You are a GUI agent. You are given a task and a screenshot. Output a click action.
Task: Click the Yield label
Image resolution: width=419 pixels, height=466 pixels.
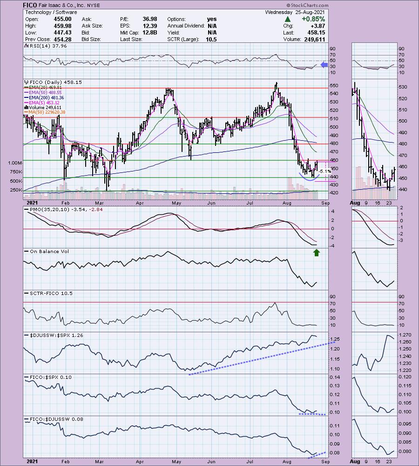(174, 33)
